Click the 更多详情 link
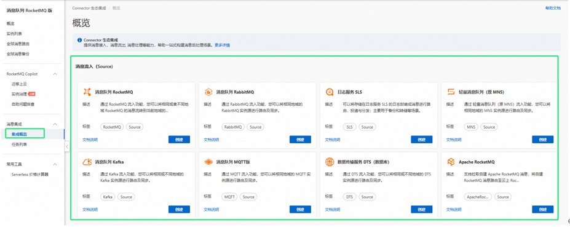Image resolution: width=570 pixels, height=227 pixels. [x=222, y=45]
